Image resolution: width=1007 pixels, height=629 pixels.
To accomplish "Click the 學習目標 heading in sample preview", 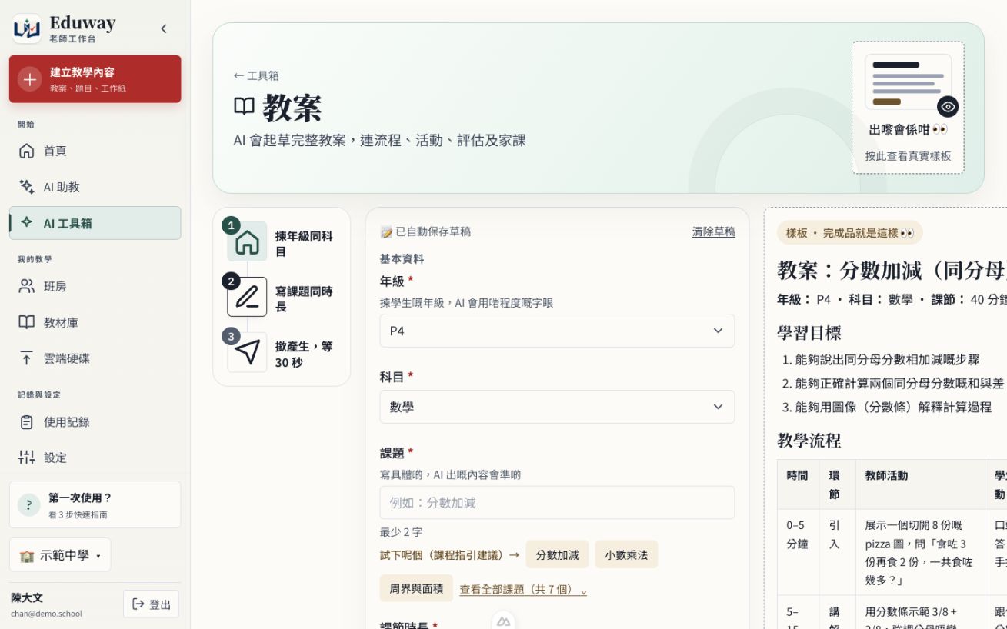I will coord(809,333).
